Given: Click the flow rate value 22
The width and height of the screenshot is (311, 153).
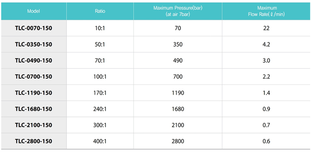Looking at the screenshot, I should coord(266,28).
